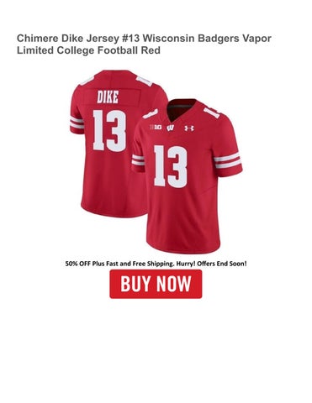Click "Limited College Football Red" title line
This screenshot has height=403, width=312.
88,50
